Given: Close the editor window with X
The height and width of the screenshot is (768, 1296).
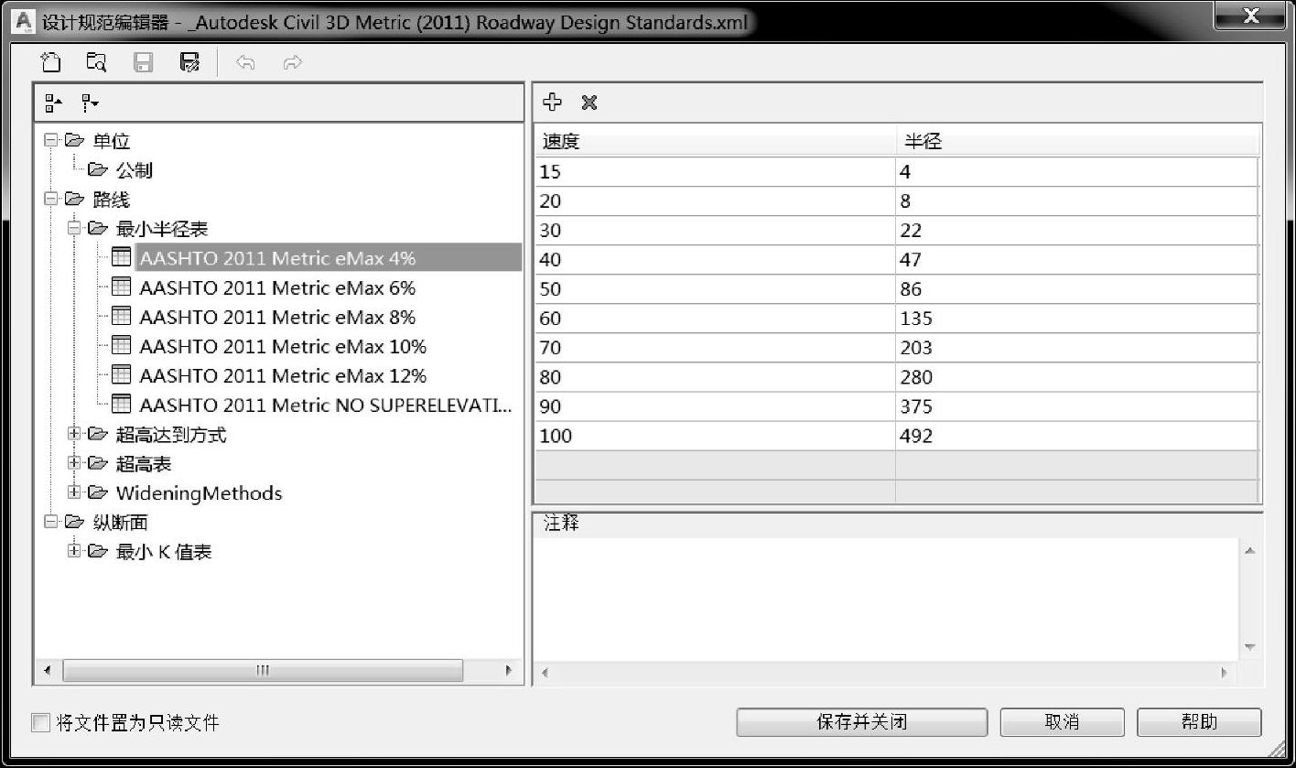Looking at the screenshot, I should tap(1249, 16).
